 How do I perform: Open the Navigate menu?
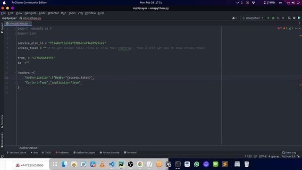30,13
